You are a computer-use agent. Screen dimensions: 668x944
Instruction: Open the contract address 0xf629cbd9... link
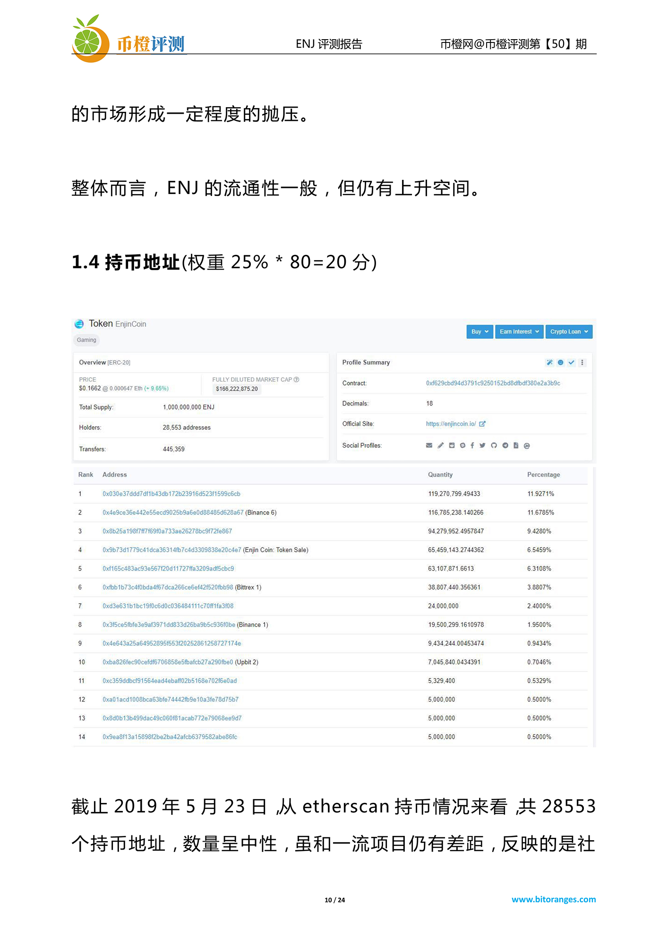click(x=493, y=383)
